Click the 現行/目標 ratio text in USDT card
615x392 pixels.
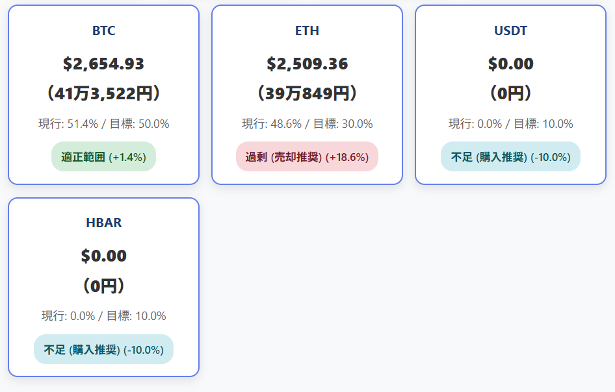point(510,124)
